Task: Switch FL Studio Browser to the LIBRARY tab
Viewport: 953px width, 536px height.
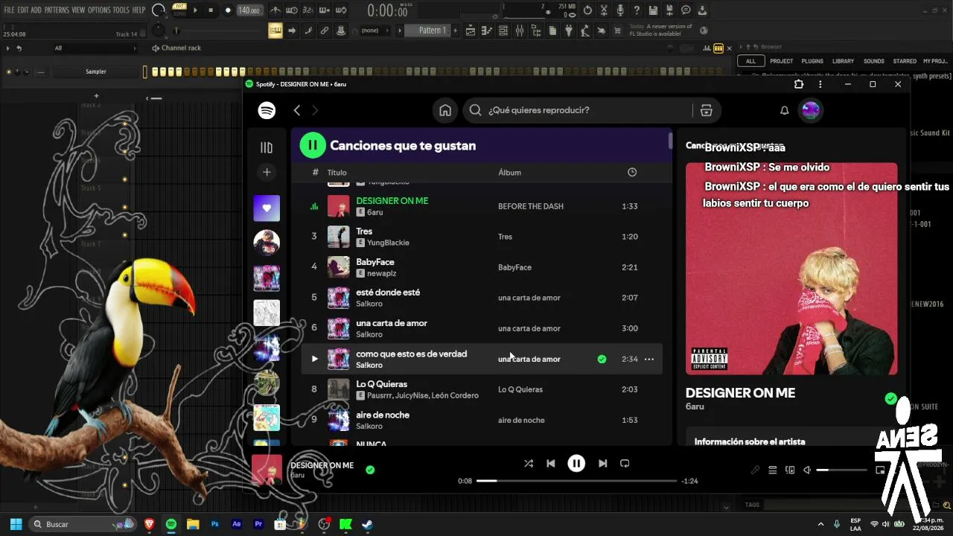Action: point(843,61)
